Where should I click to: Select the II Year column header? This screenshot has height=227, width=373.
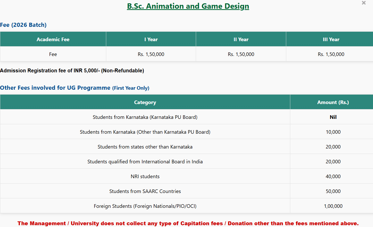click(241, 39)
